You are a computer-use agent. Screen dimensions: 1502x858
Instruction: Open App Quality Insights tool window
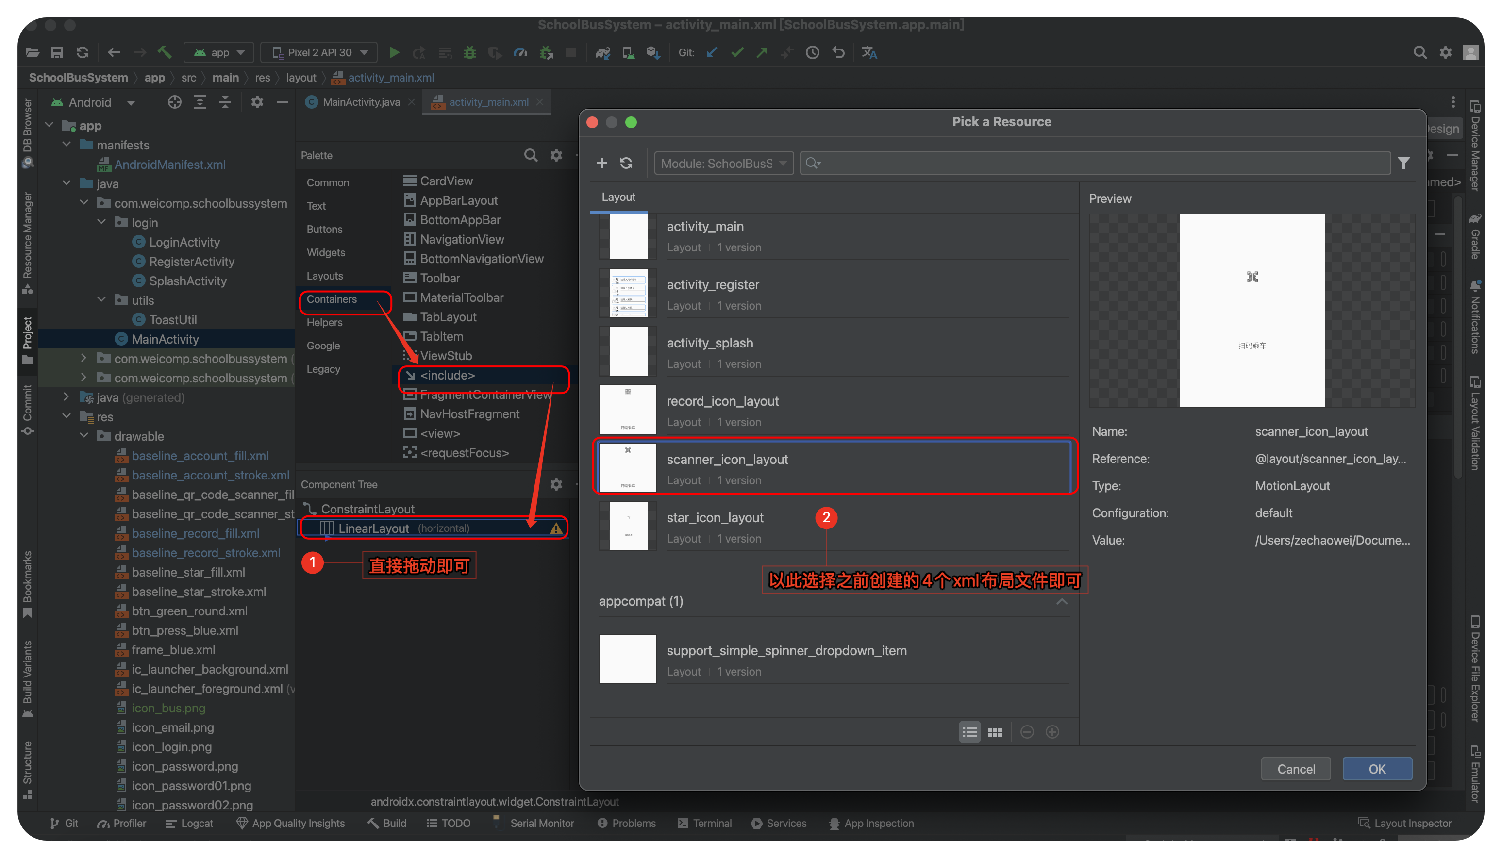[x=290, y=823]
